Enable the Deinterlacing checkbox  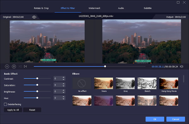(5, 104)
